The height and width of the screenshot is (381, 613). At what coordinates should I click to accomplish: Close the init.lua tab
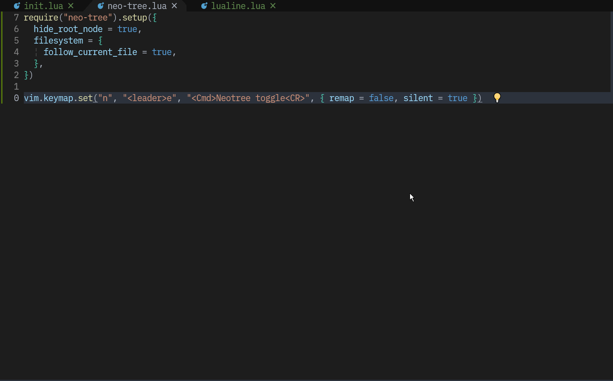coord(71,6)
